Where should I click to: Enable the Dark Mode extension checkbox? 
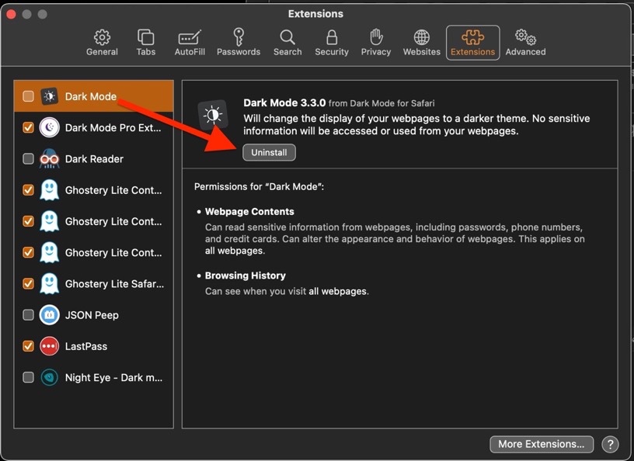[28, 96]
